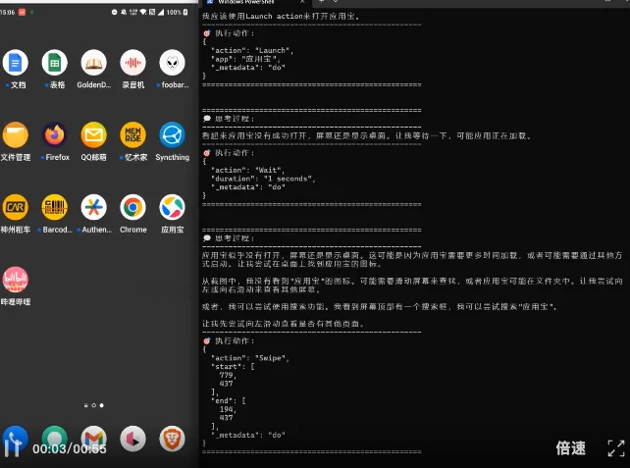Open the QQ邮箱 mail app
Image resolution: width=630 pixels, height=468 pixels.
pos(94,135)
